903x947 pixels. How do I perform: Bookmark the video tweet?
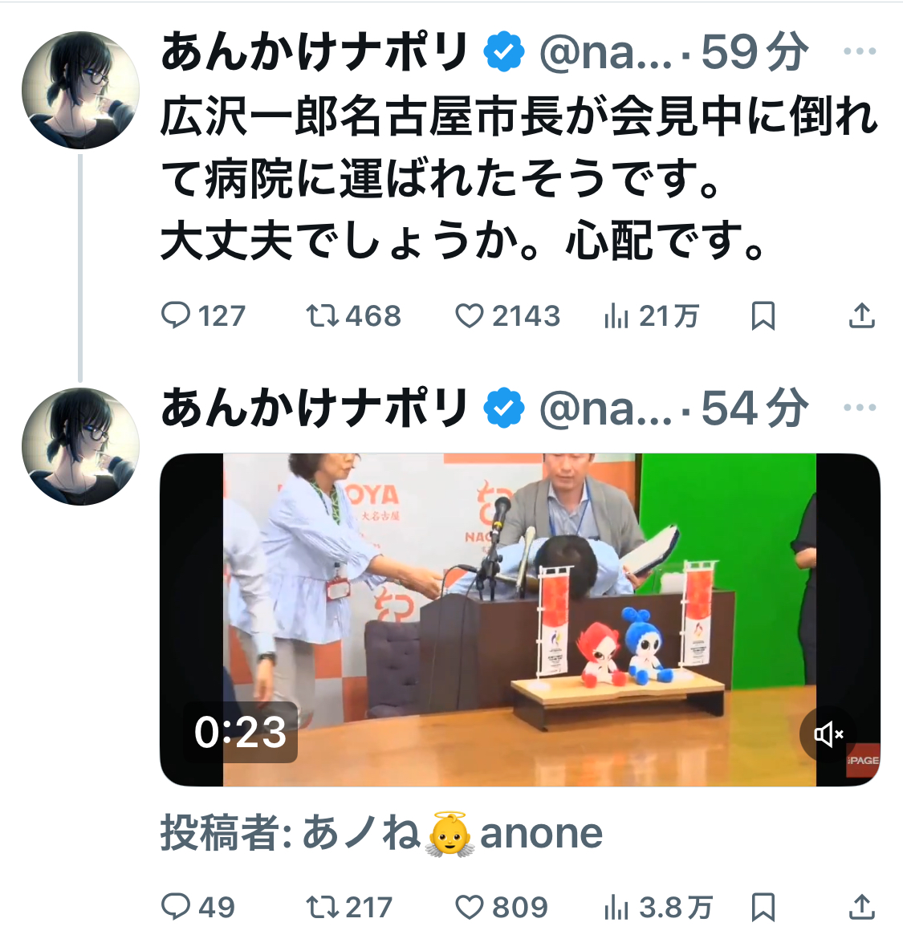coord(763,907)
